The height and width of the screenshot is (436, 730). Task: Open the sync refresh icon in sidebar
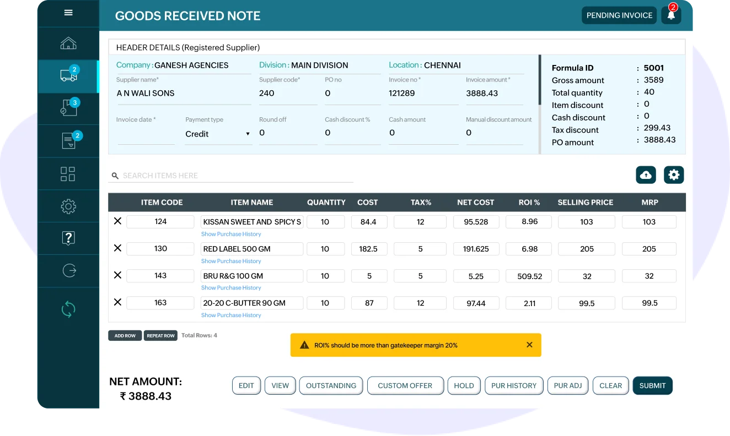(x=68, y=309)
